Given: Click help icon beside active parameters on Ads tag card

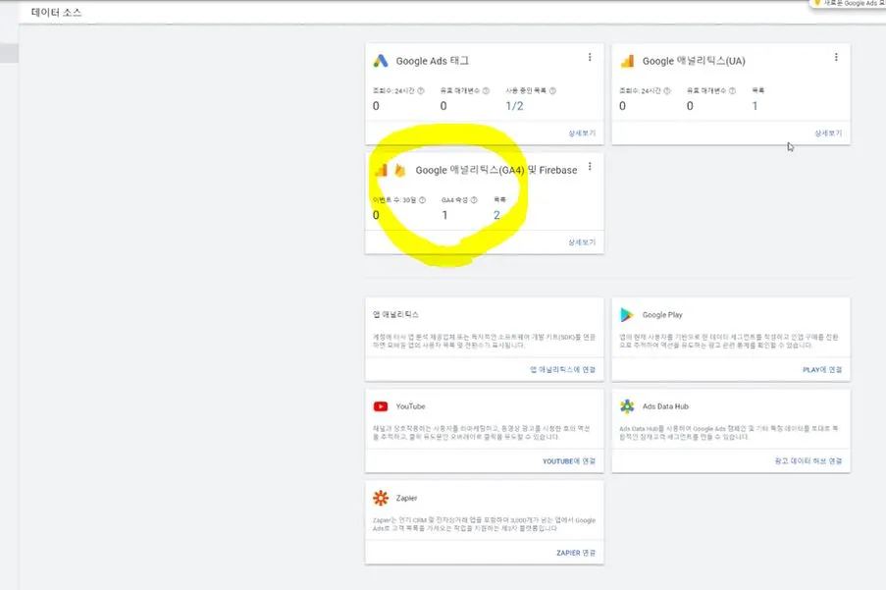Looking at the screenshot, I should (486, 90).
